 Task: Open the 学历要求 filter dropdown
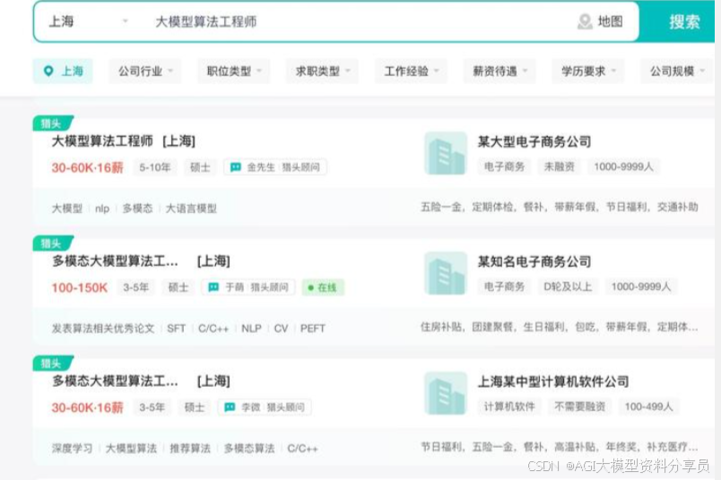pos(588,72)
